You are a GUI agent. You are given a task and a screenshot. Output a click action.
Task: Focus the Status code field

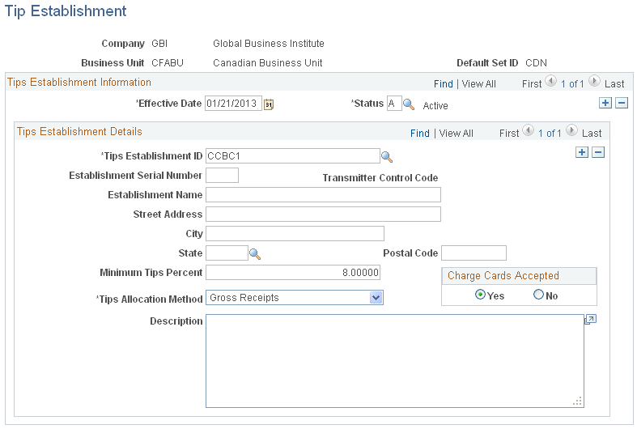pyautogui.click(x=394, y=104)
